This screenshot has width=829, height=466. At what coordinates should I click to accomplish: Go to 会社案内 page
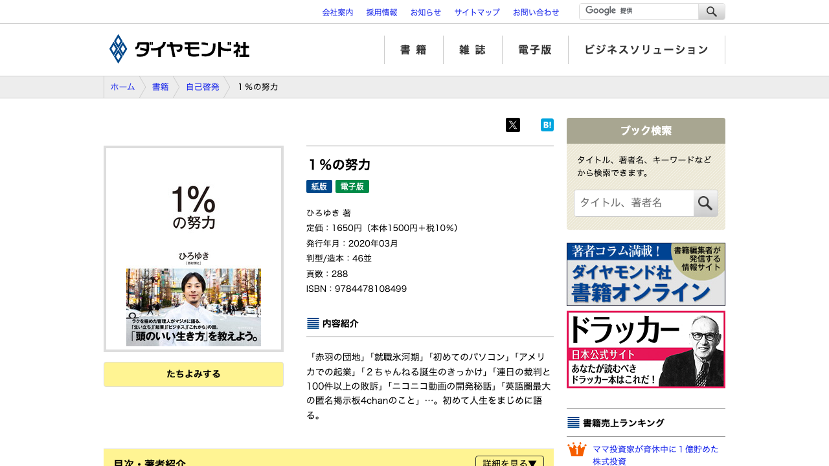pyautogui.click(x=337, y=12)
